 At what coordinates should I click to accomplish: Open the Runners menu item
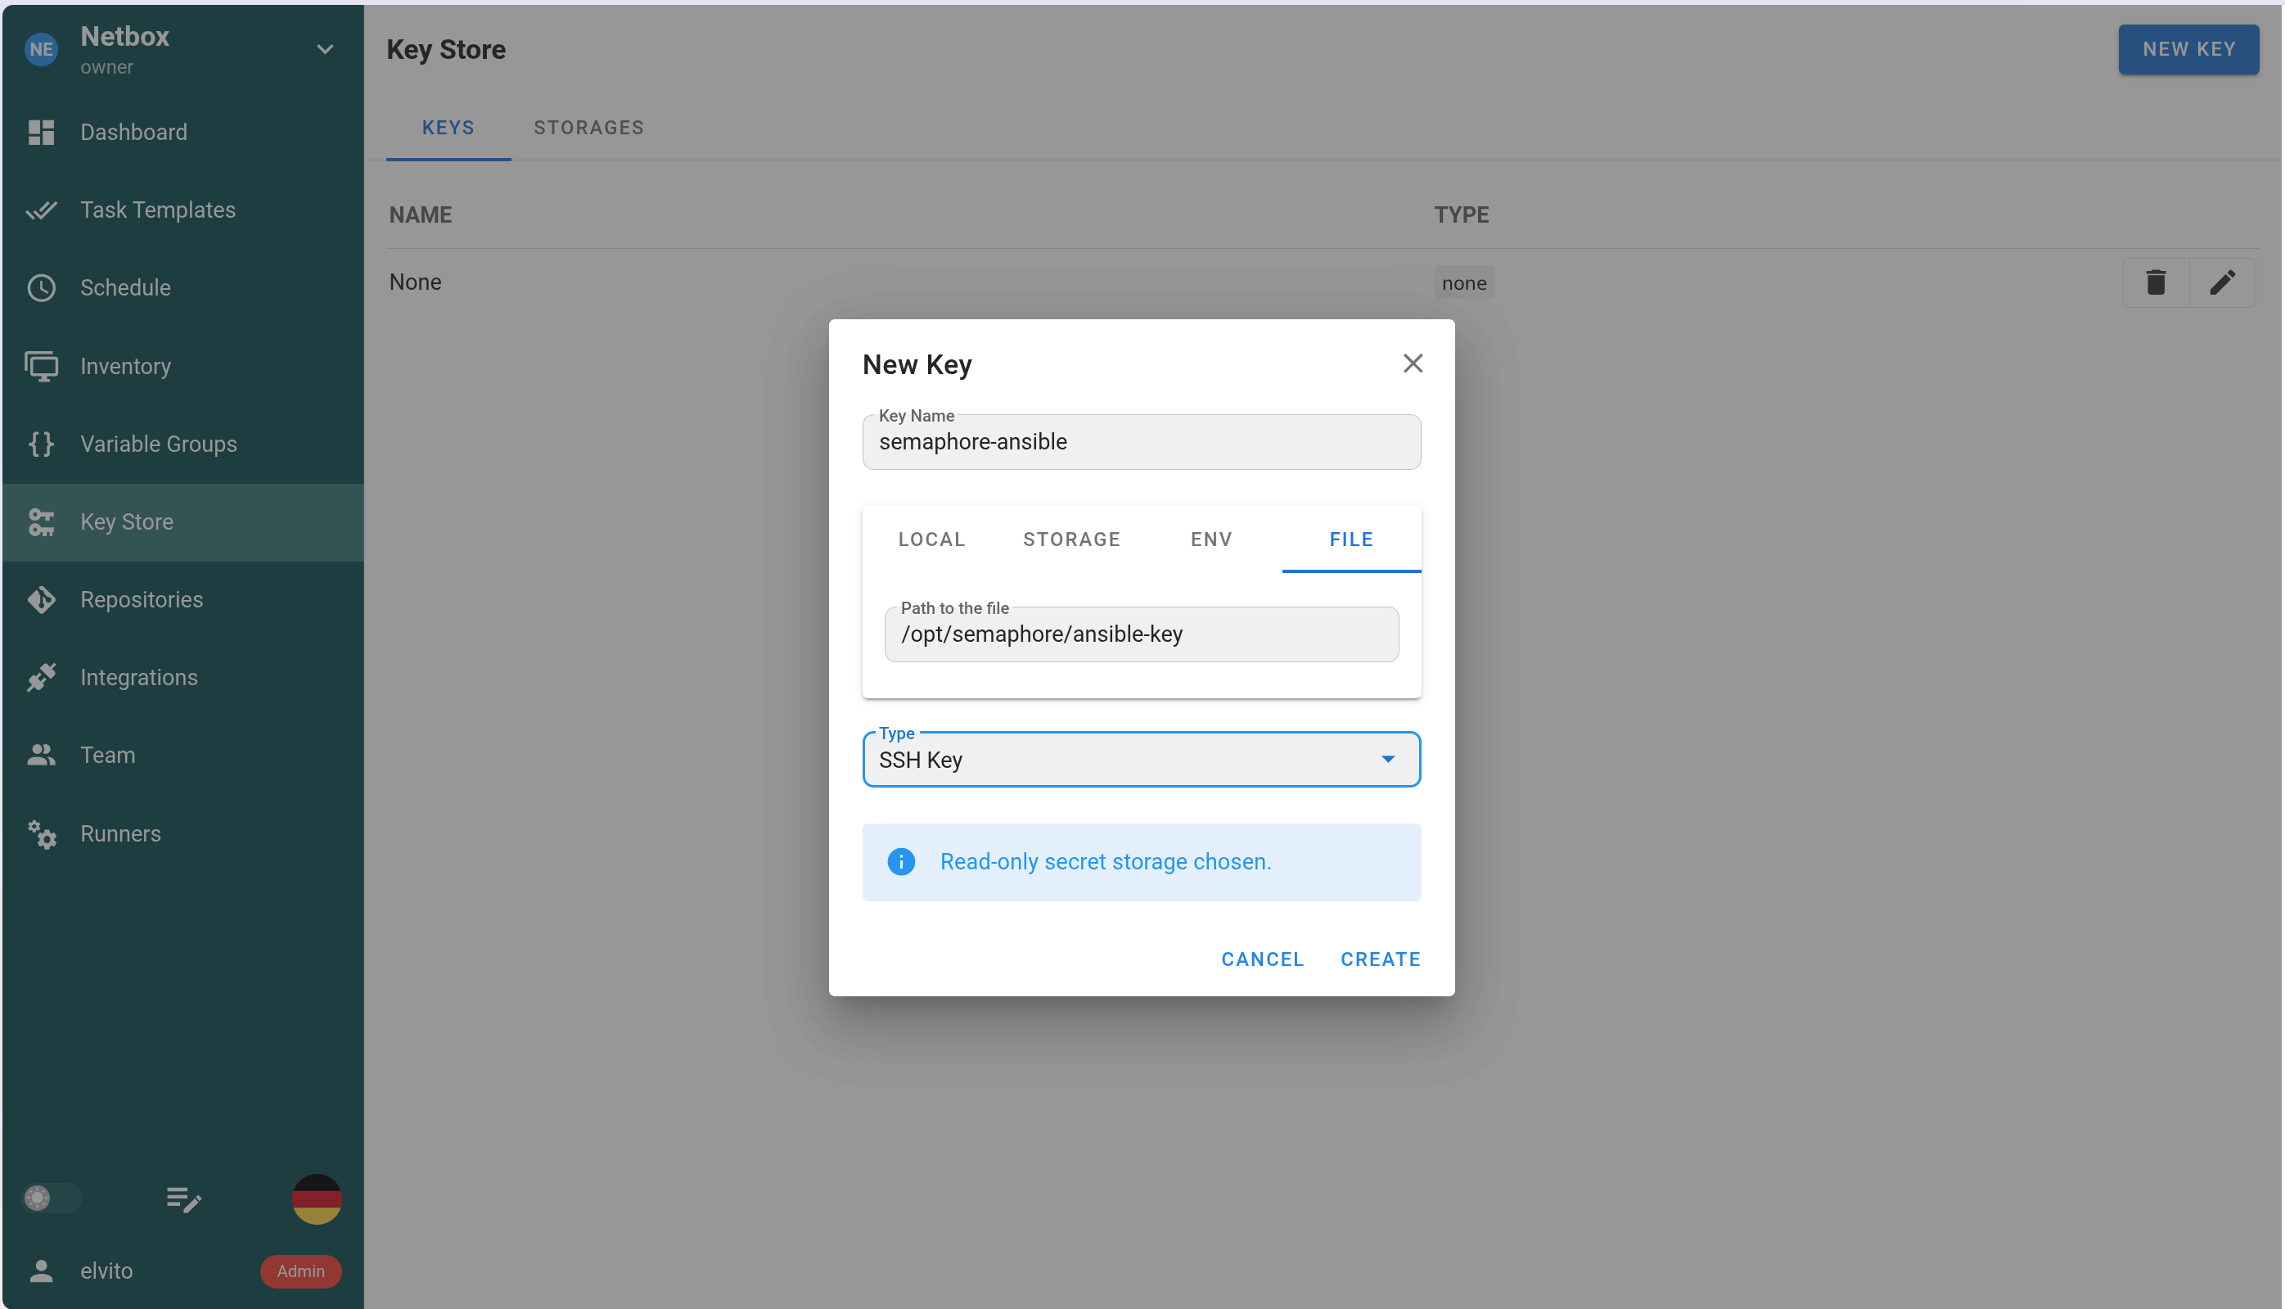pyautogui.click(x=183, y=834)
